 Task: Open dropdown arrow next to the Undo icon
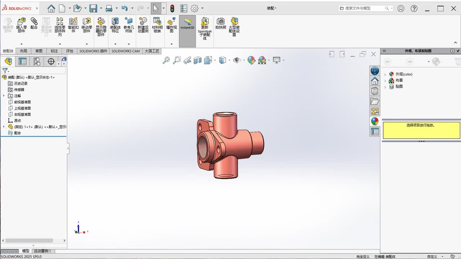click(133, 8)
